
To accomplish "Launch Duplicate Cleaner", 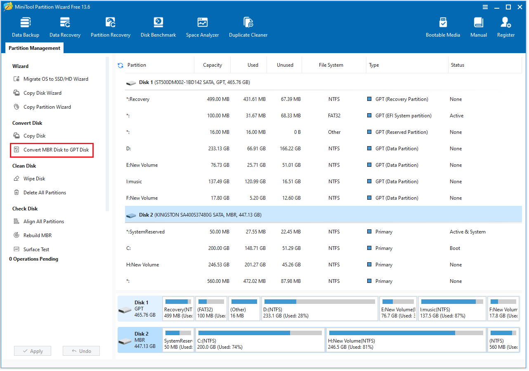I will (248, 27).
